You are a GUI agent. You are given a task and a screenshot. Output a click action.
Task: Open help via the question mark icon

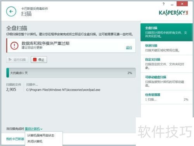164,4
